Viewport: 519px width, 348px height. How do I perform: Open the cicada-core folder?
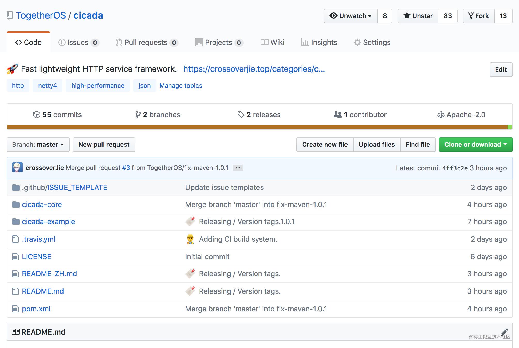coord(42,204)
